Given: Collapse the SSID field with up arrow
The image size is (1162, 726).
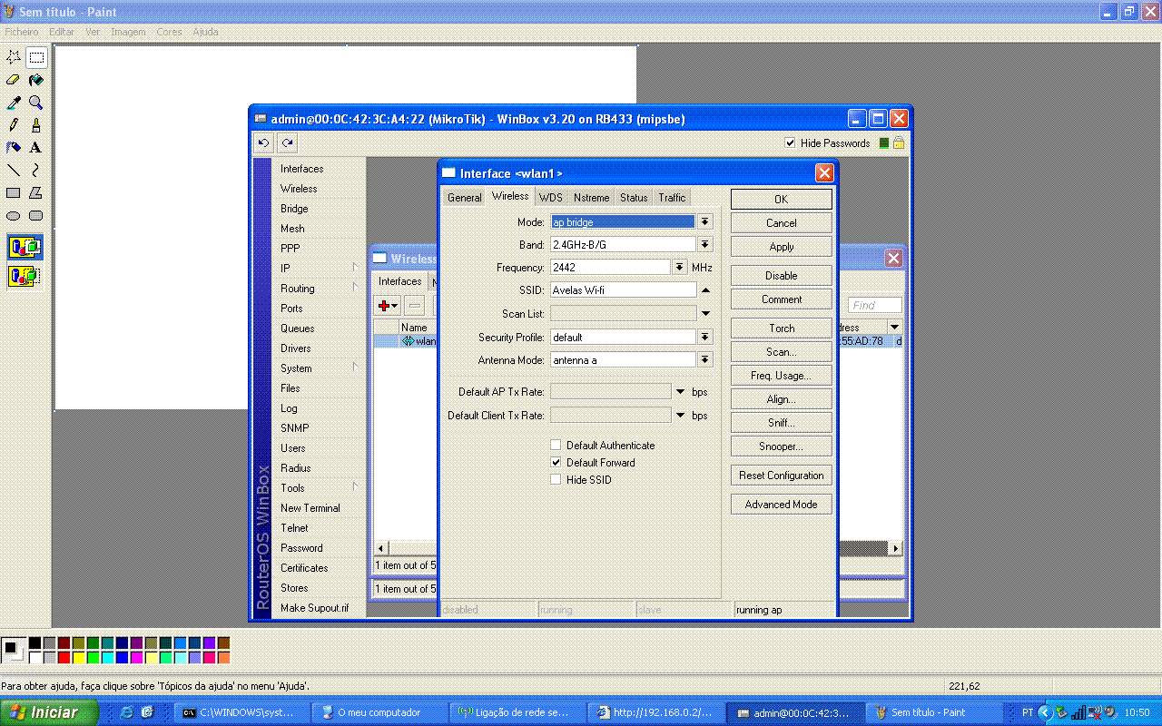Looking at the screenshot, I should pos(705,290).
